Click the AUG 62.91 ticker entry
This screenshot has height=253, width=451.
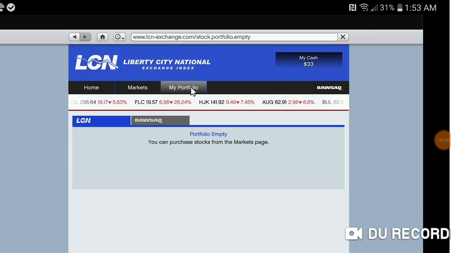pyautogui.click(x=288, y=102)
